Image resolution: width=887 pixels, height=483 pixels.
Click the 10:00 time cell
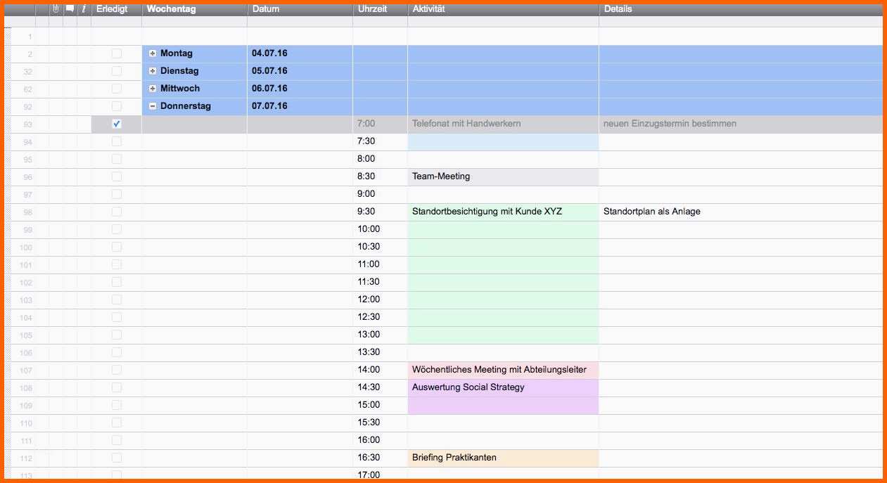[381, 229]
